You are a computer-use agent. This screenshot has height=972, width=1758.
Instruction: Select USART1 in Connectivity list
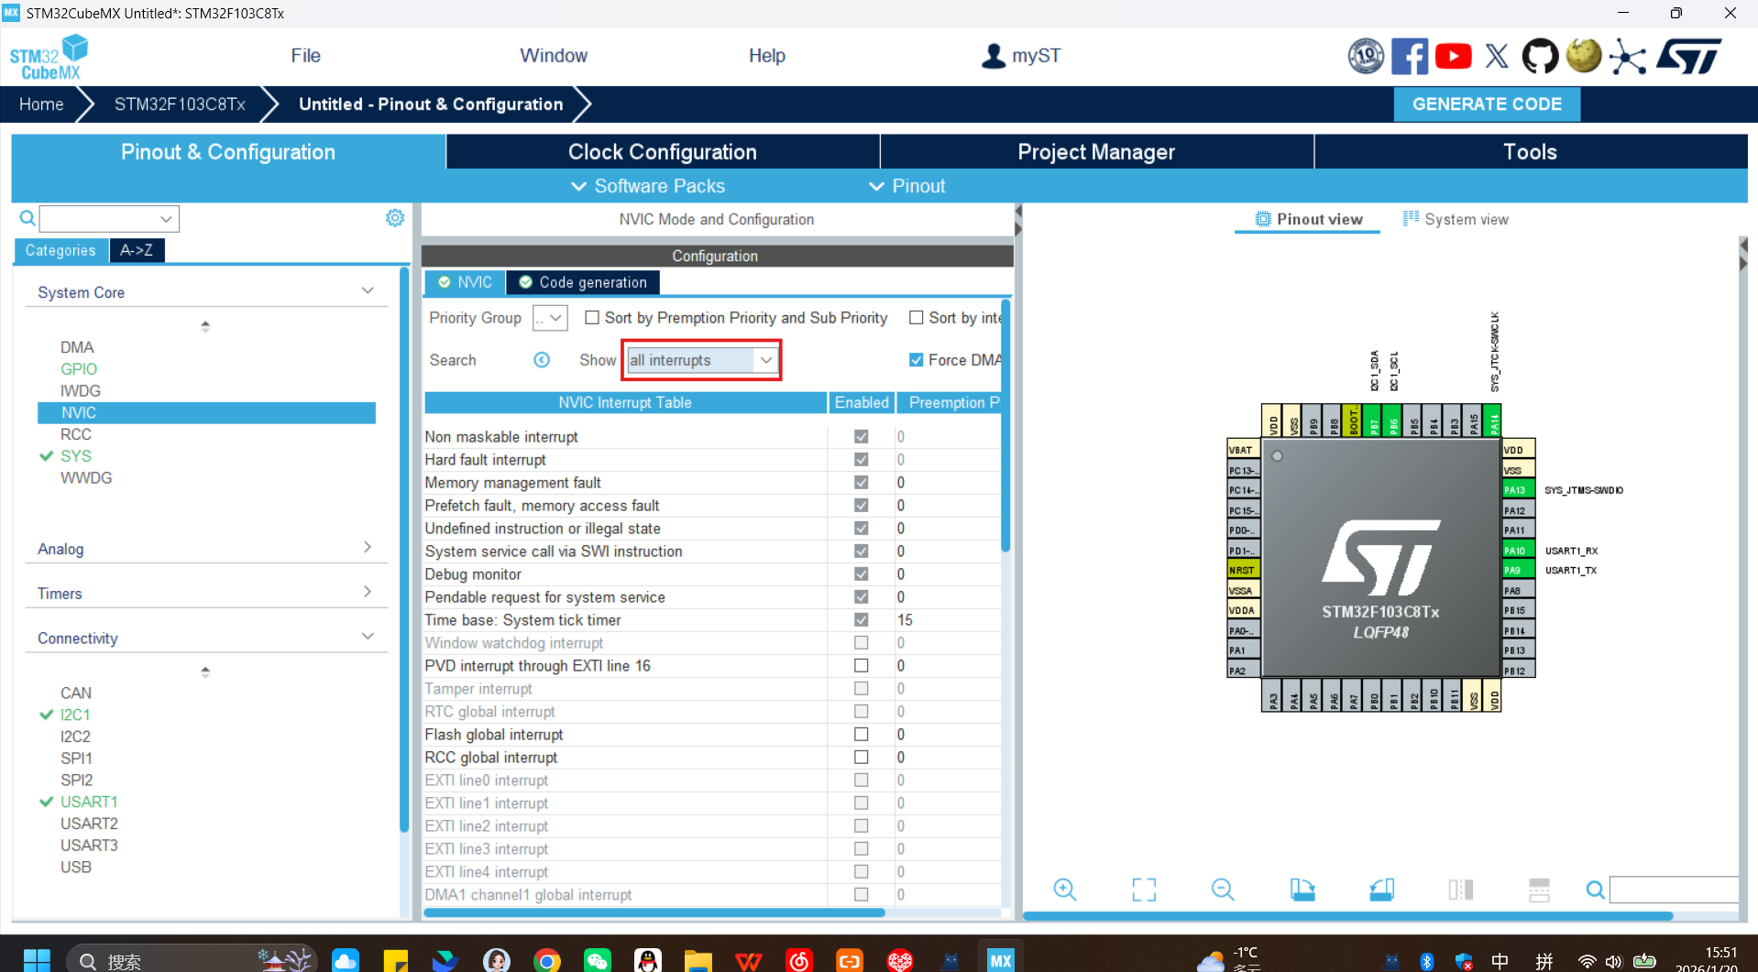pos(89,802)
